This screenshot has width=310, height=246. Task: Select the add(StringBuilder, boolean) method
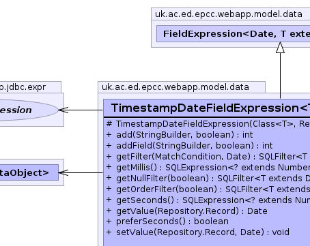click(180, 135)
